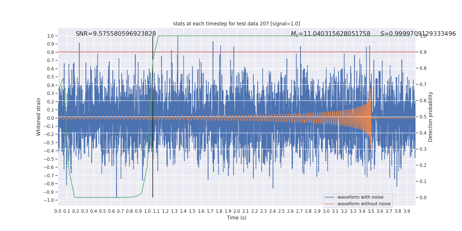462x231 pixels.
Task: Click the 2.4 tick on the time axis
Action: (273, 211)
